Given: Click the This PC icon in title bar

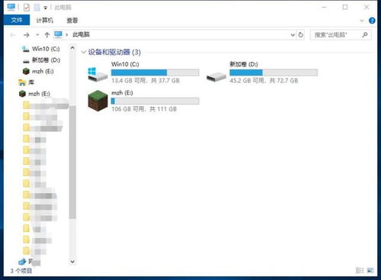Looking at the screenshot, I should coord(11,7).
